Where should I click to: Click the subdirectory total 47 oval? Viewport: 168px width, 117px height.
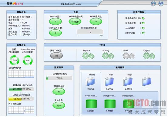point(59,91)
